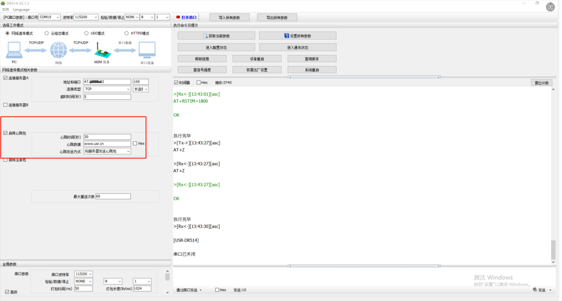This screenshot has height=301, width=562.
Task: Open the 心跳发送方式 dropdown
Action: pyautogui.click(x=107, y=151)
